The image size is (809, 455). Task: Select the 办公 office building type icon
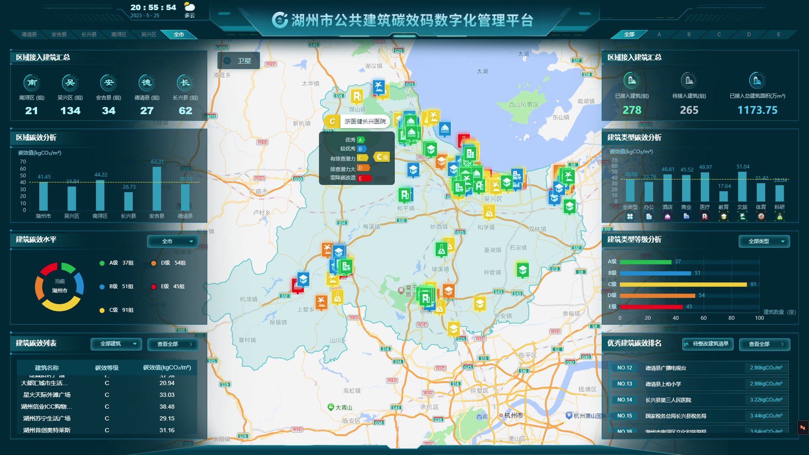(x=649, y=217)
